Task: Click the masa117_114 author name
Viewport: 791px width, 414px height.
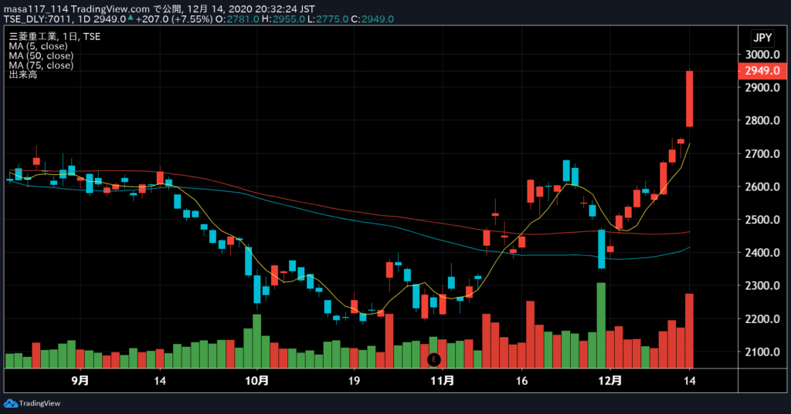Action: (x=36, y=9)
